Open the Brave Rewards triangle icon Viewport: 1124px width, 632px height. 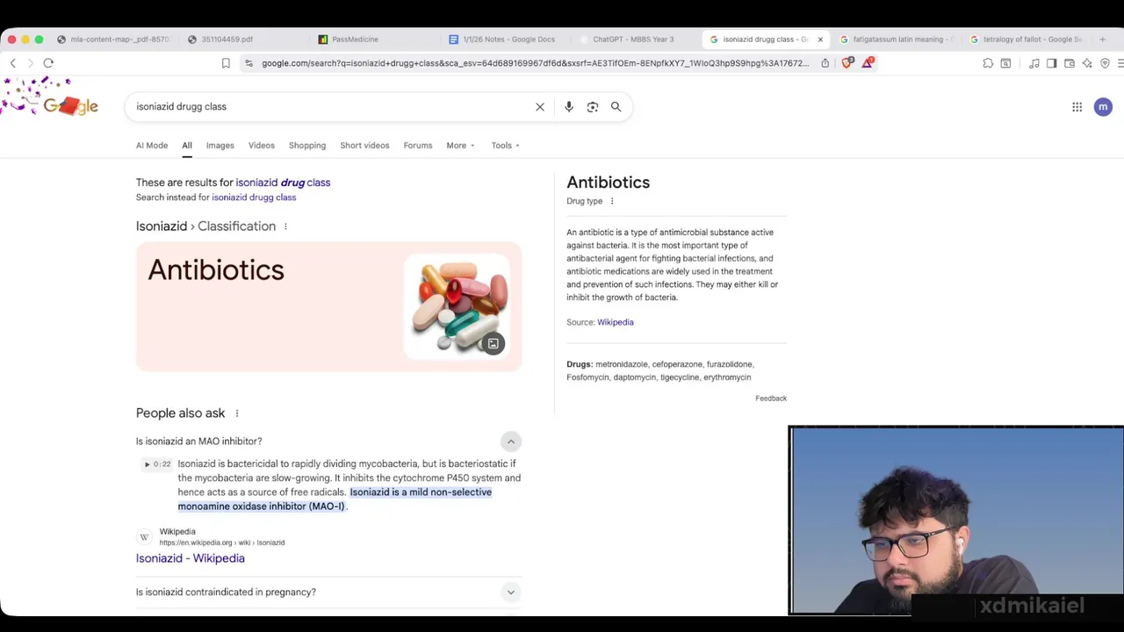coord(868,63)
